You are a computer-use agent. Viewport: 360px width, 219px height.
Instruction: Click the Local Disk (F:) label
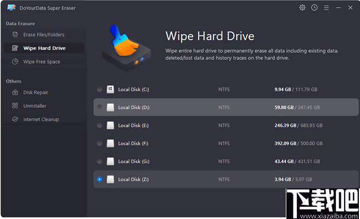point(133,144)
